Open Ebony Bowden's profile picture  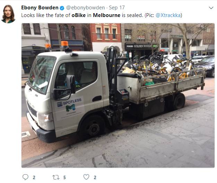[8, 14]
